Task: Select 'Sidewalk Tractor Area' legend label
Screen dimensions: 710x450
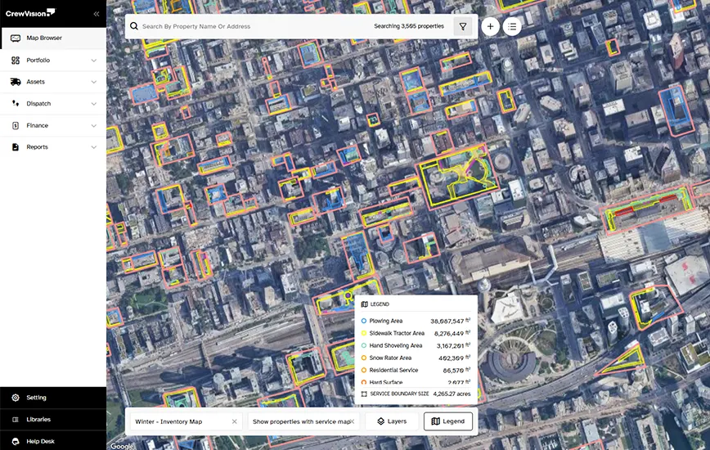Action: pos(397,333)
